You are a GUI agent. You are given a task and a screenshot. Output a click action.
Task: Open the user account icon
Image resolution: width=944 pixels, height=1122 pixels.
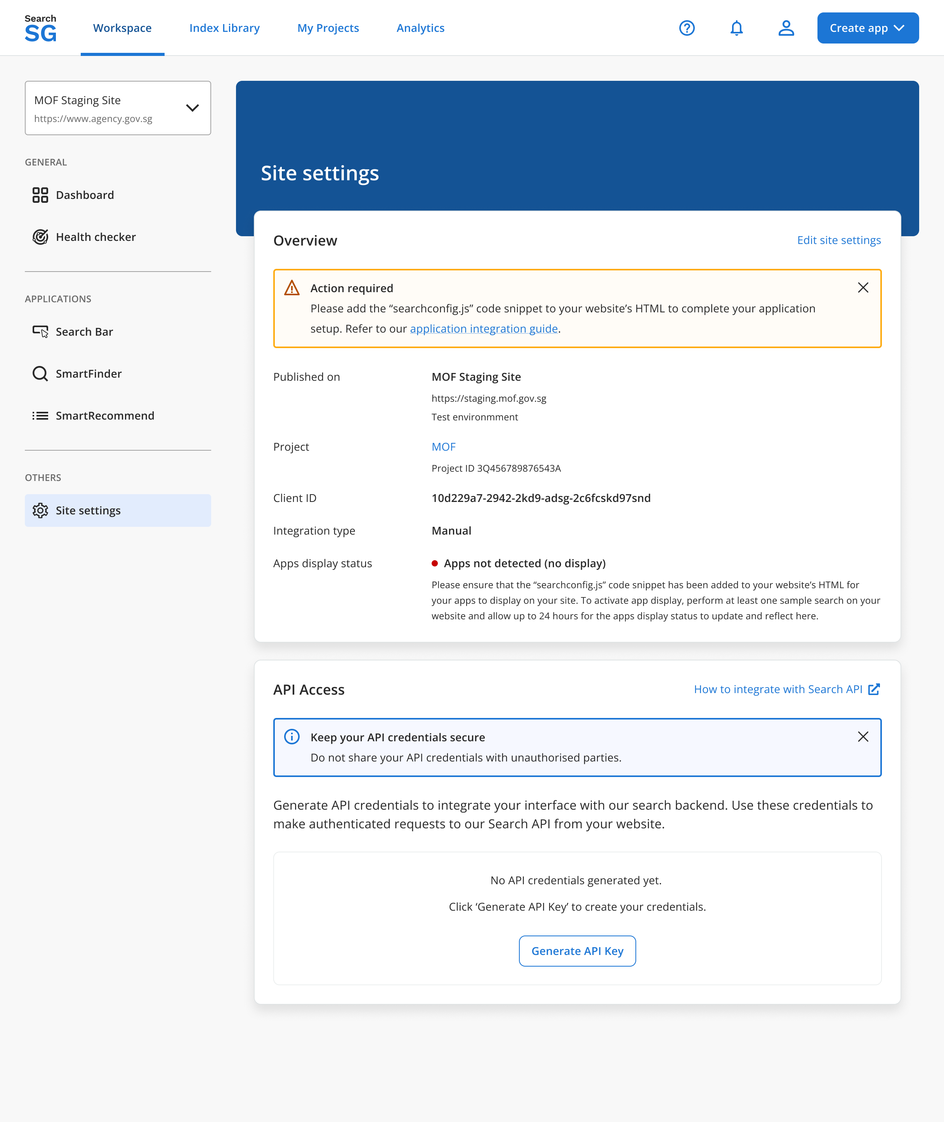[786, 28]
